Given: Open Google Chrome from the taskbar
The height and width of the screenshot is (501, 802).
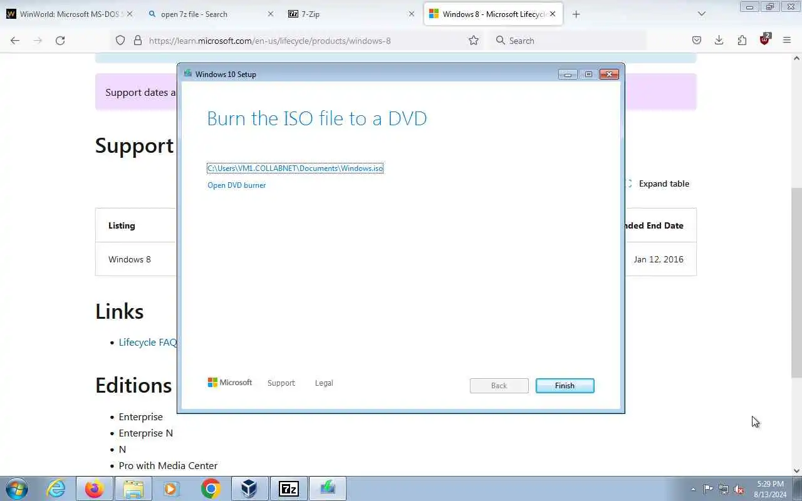Looking at the screenshot, I should click(211, 488).
